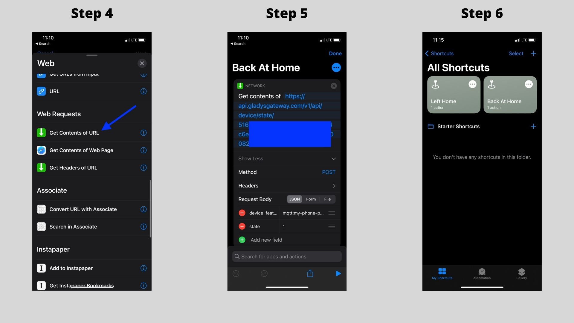Click Done to finish editing Back At Home
The image size is (574, 323).
tap(335, 53)
